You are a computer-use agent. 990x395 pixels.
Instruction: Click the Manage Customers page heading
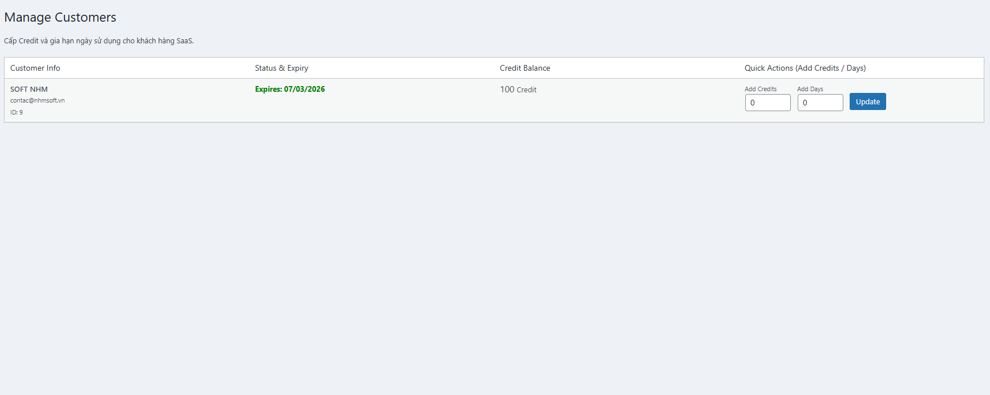[60, 18]
